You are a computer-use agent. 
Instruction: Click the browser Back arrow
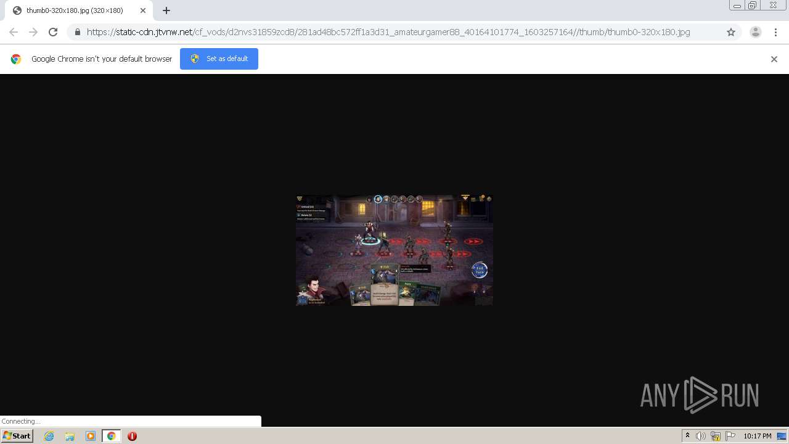point(14,32)
